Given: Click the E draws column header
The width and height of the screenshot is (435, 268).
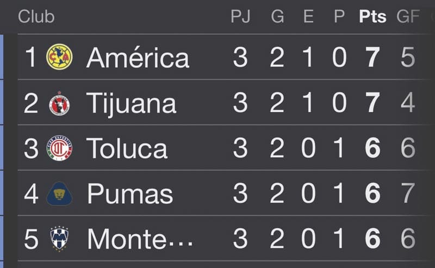Looking at the screenshot, I should point(308,17).
